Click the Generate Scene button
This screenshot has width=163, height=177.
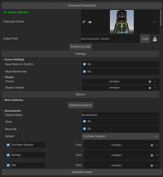82,172
